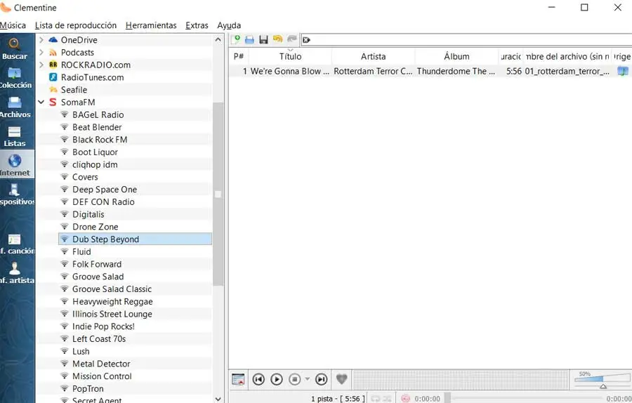This screenshot has width=632, height=403.
Task: Open the Lista de reproducción menu
Action: [76, 25]
